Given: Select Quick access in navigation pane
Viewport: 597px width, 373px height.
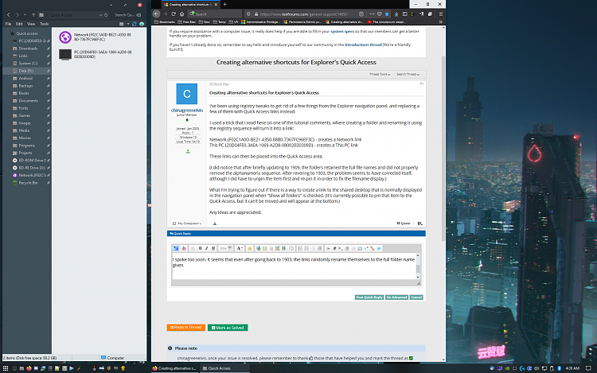Looking at the screenshot, I should point(26,33).
